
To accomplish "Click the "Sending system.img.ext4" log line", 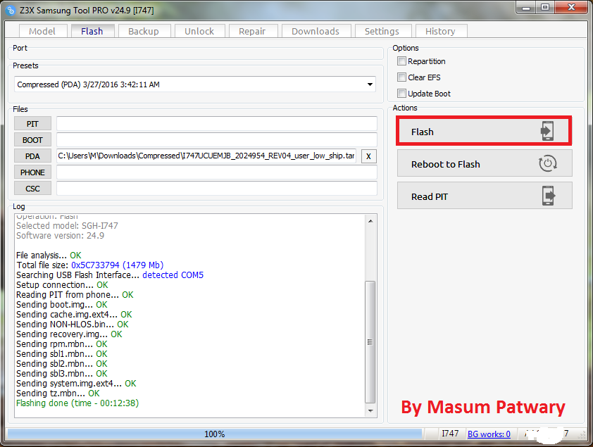I will coord(76,384).
